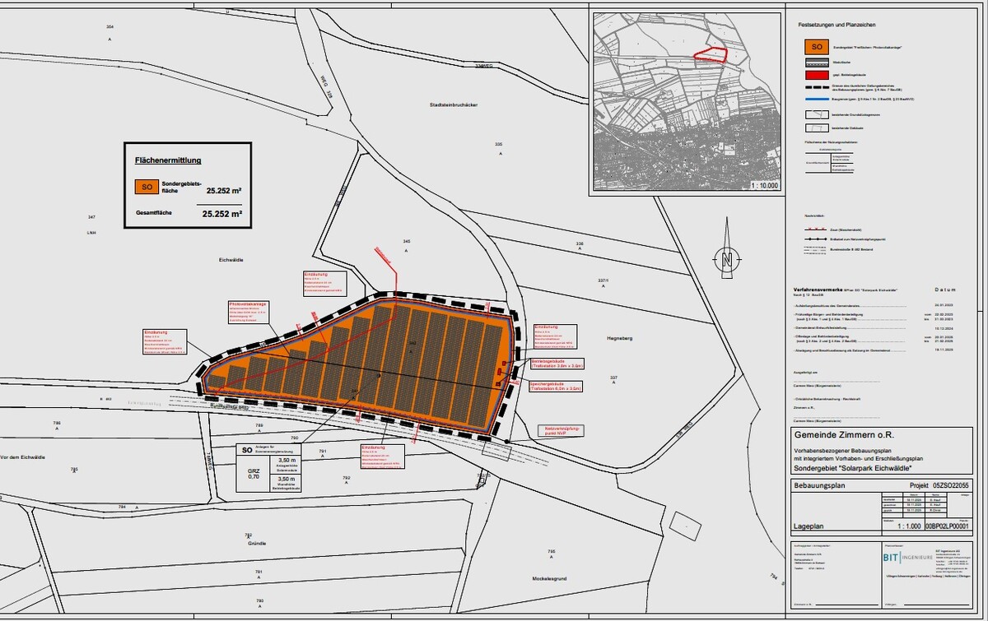Click the 'Eichwäldle' field name above the site
Screen dimensions: 988x621
click(x=233, y=258)
